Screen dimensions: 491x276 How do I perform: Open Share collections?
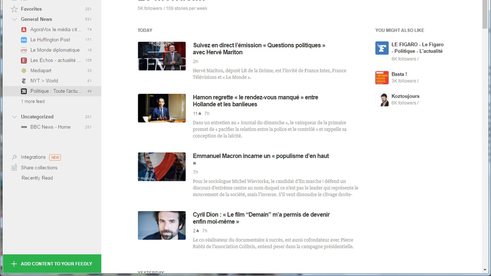tap(39, 168)
